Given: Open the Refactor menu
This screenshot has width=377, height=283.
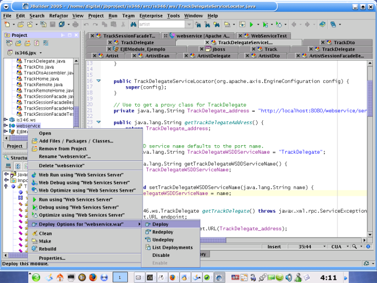Looking at the screenshot, I should (58, 16).
